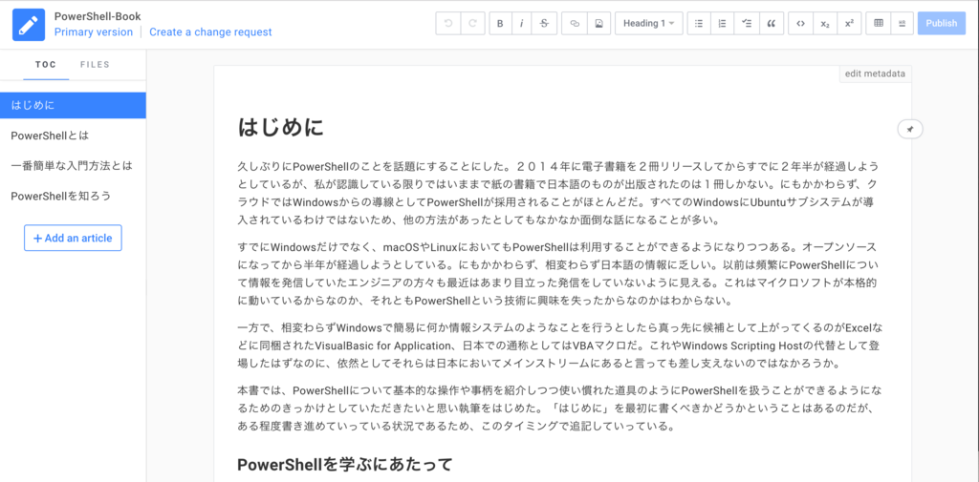The image size is (979, 482).
Task: Apply strikethrough formatting
Action: pyautogui.click(x=544, y=24)
